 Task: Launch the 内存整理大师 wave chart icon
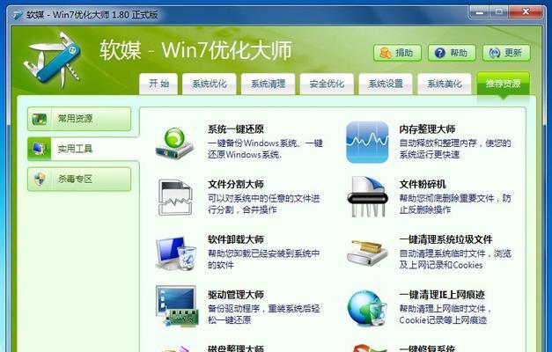click(x=367, y=143)
